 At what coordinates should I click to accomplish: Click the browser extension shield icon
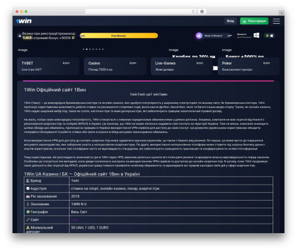pyautogui.click(x=202, y=11)
